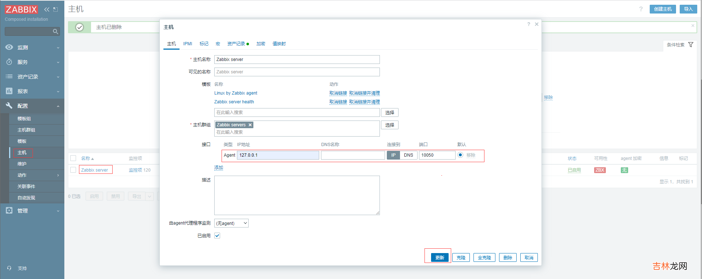
Task: Open the 标记 tags tab
Action: coord(204,44)
